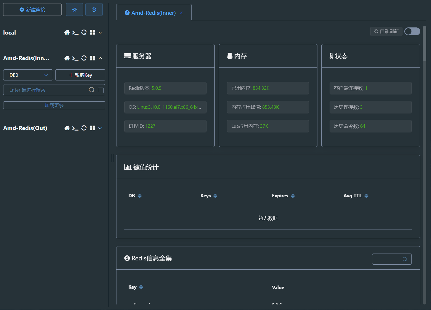The width and height of the screenshot is (431, 310).
Task: Open the settings gear button
Action: (x=74, y=9)
